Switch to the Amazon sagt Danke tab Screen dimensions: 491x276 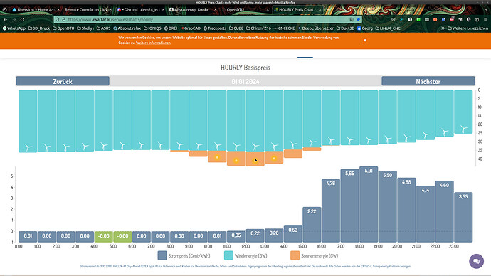[x=192, y=10]
